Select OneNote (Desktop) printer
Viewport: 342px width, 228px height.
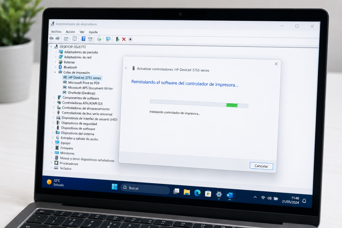tap(81, 93)
